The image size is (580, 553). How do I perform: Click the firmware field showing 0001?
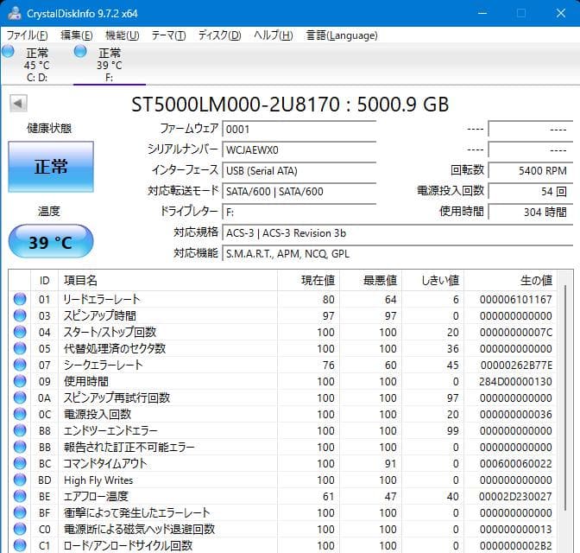pos(299,129)
